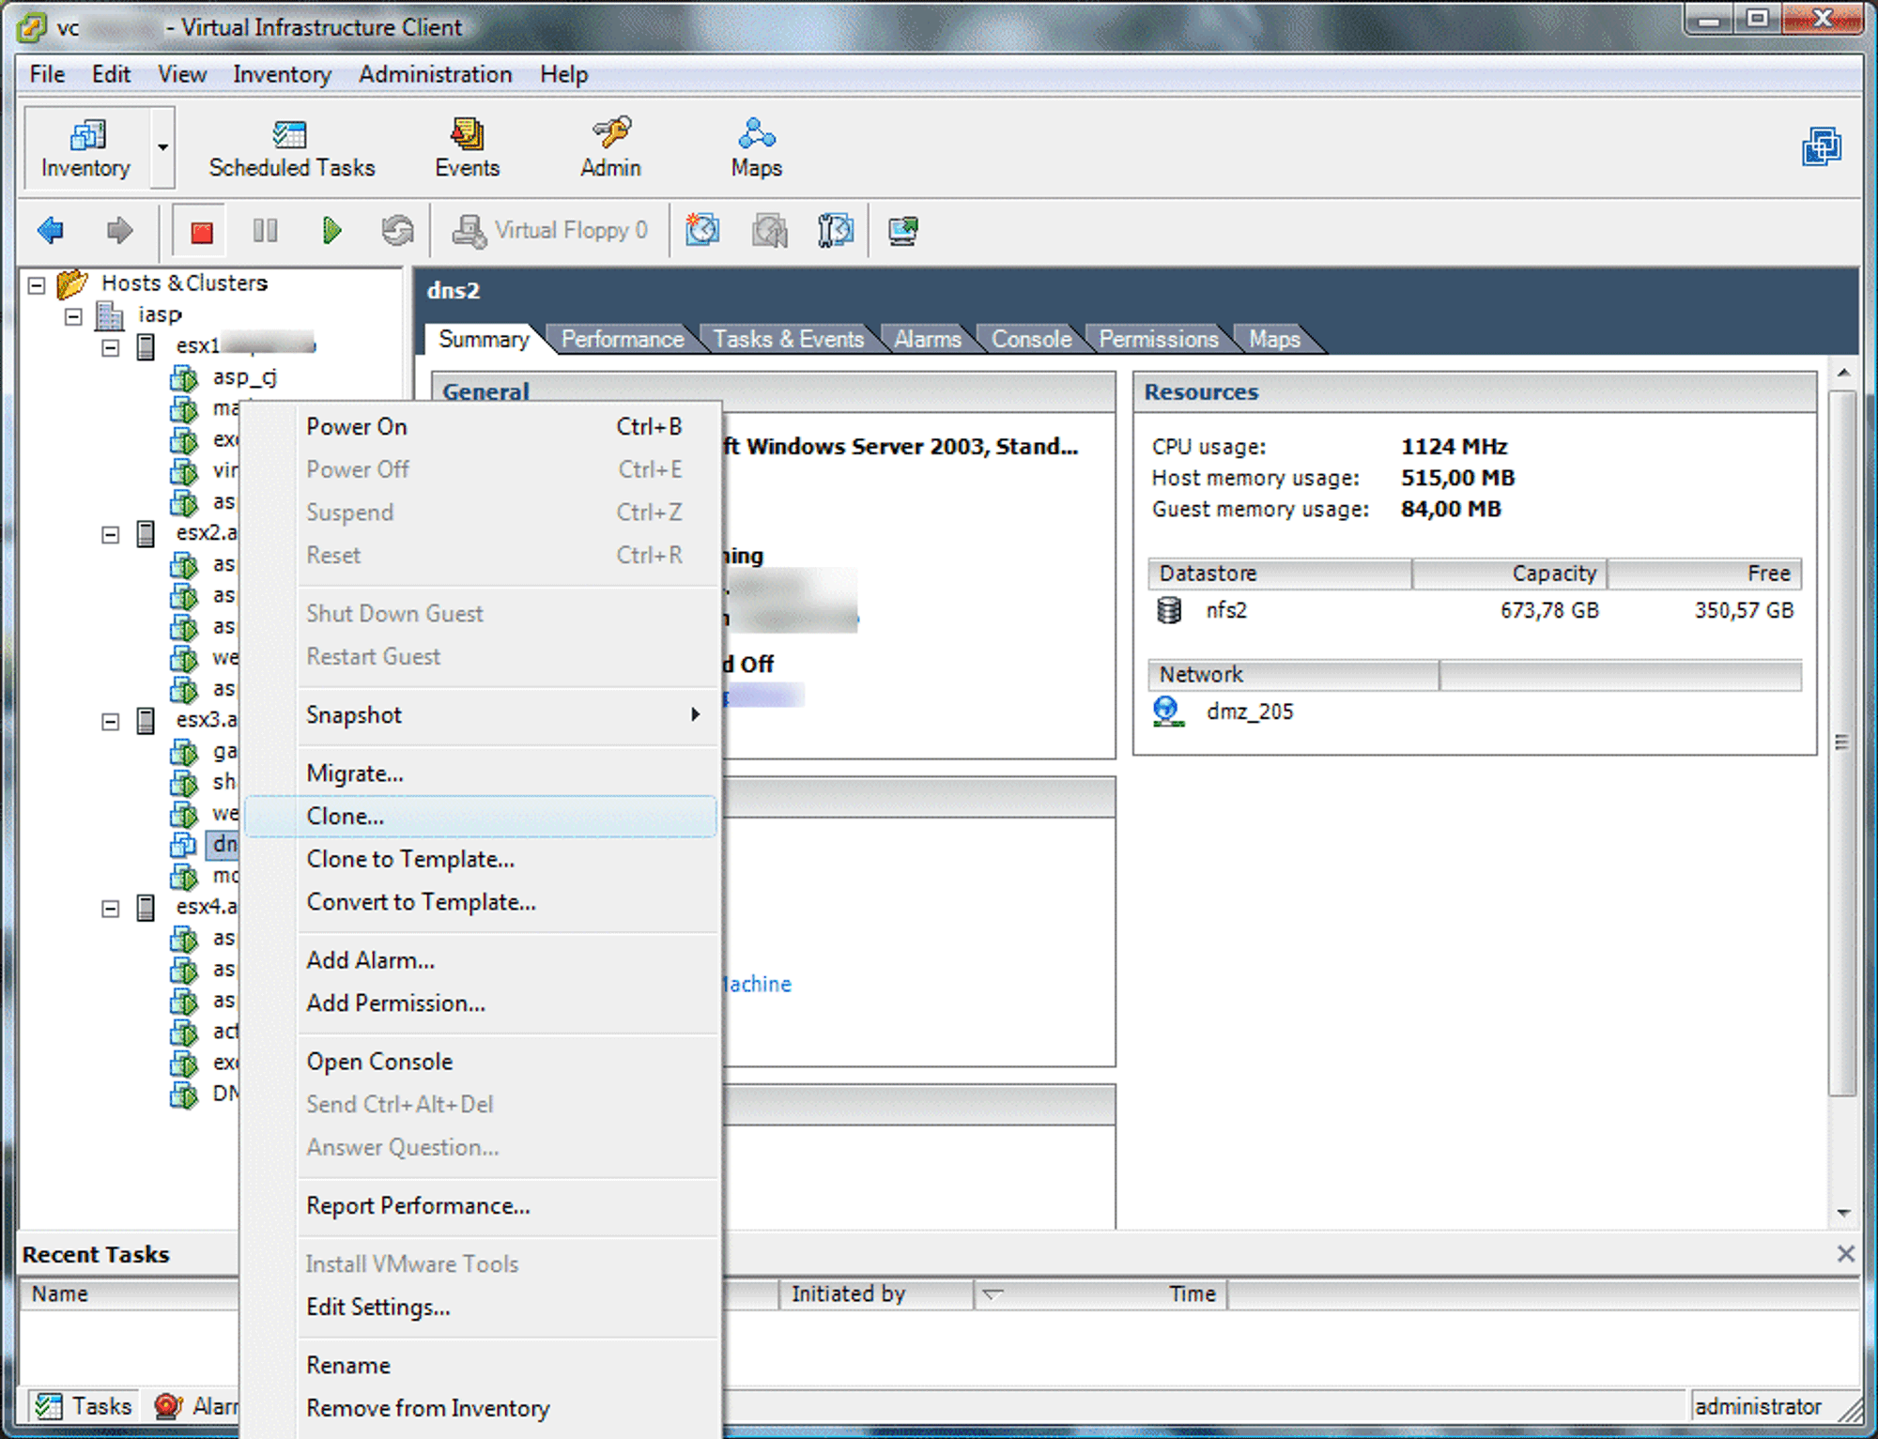Click the Hosts & Clusters folder icon
Viewport: 1878px width, 1439px height.
tap(71, 283)
